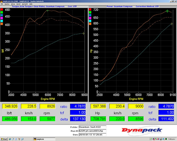This screenshot has height=141, width=177.
Task: Click the torque graph ratio value 4.7870
Action: 78,106
